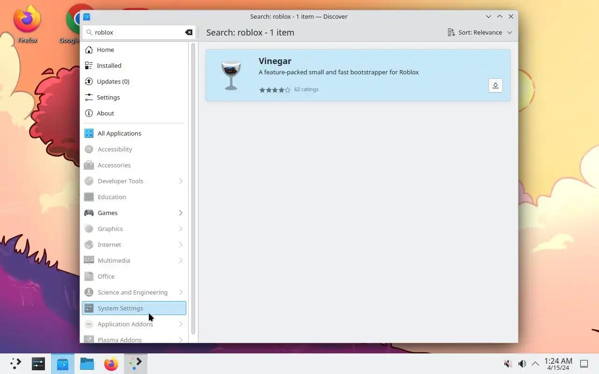The image size is (599, 374).
Task: Select the Accessibility category label
Action: coord(115,149)
